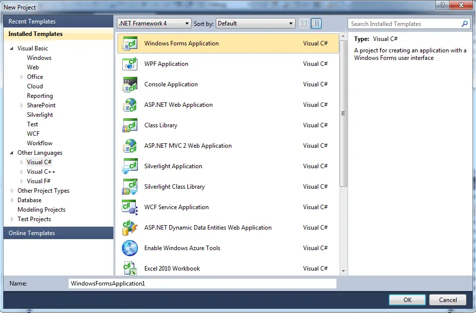This screenshot has height=313, width=476.
Task: Choose the "Class Library" template name
Action: coord(161,125)
